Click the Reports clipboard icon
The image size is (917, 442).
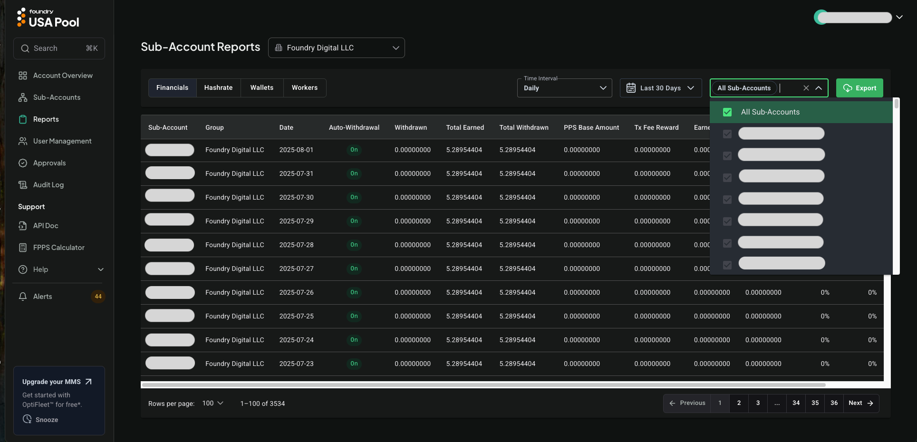pyautogui.click(x=22, y=119)
